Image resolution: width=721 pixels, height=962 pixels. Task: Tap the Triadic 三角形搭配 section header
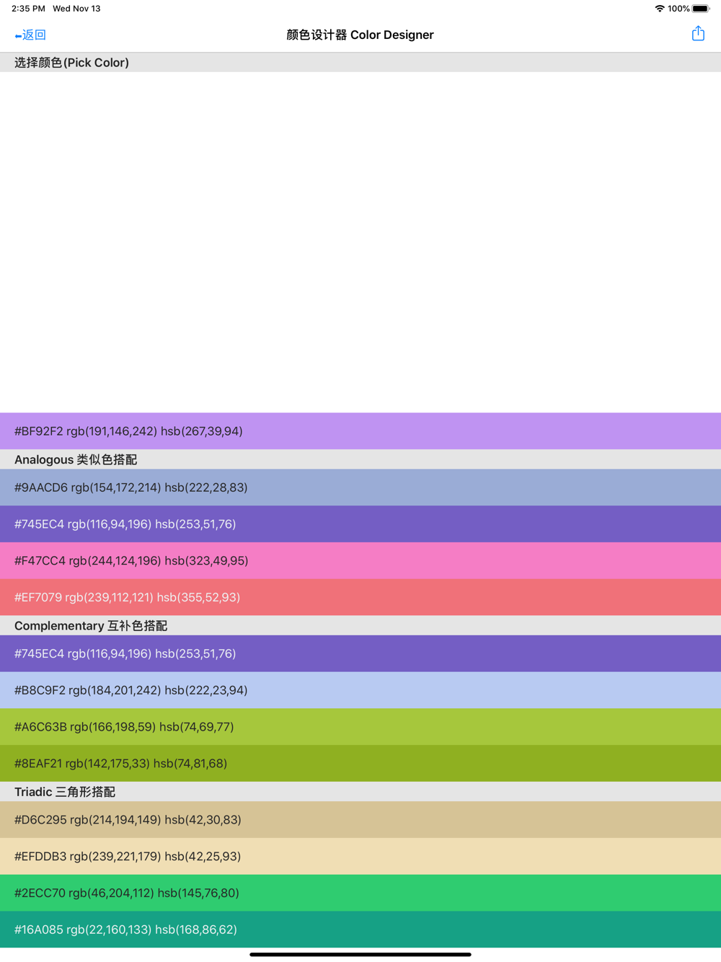360,792
